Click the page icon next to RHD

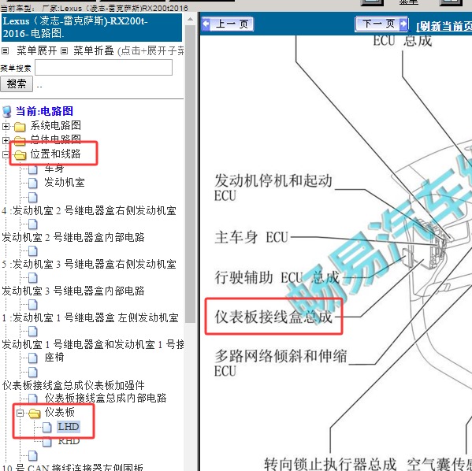47,442
